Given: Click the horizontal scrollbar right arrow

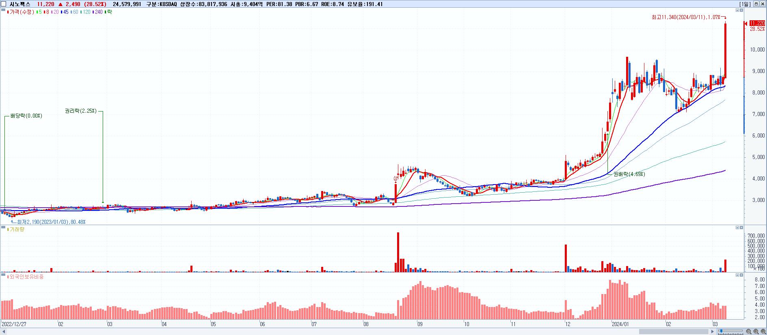Looking at the screenshot, I should pos(712,332).
